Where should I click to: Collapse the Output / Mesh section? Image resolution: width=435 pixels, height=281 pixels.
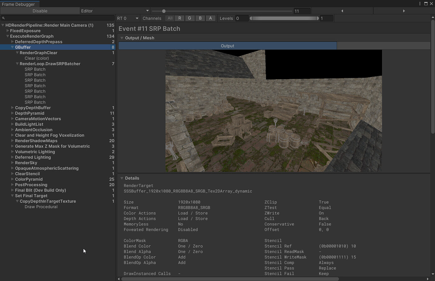point(122,38)
